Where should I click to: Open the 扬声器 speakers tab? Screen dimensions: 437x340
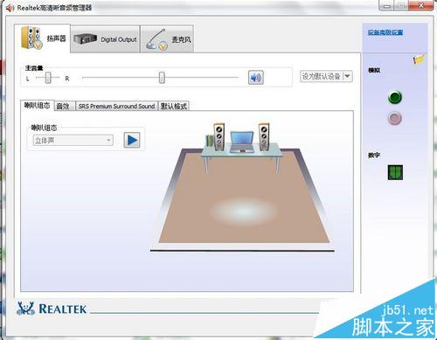click(x=43, y=38)
